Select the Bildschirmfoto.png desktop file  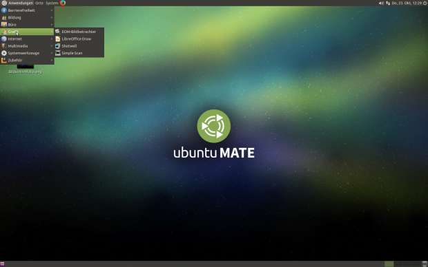coord(25,70)
